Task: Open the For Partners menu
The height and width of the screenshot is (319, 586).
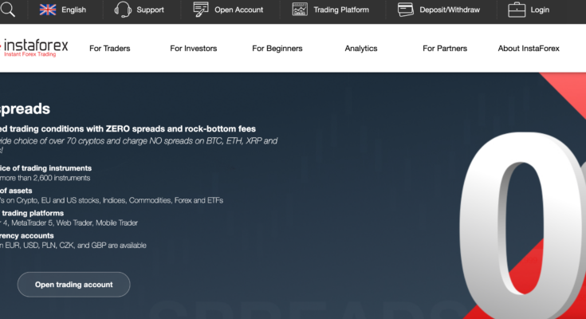Action: [x=445, y=48]
